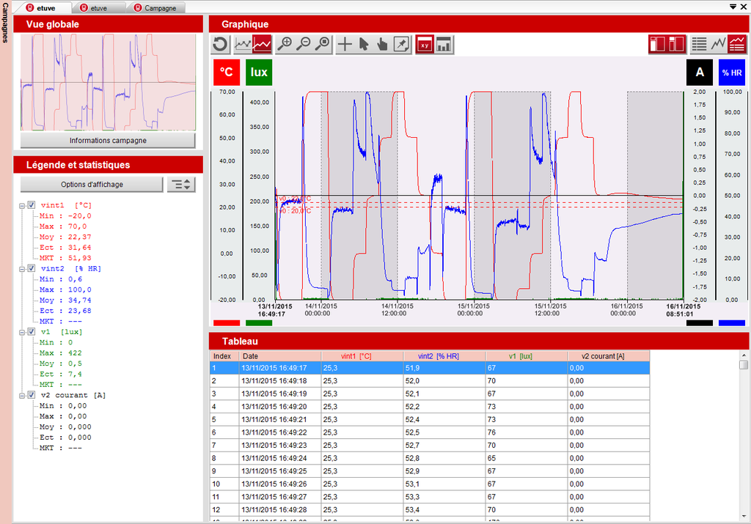Collapse the v2 courant tree node
This screenshot has width=751, height=524.
[22, 395]
